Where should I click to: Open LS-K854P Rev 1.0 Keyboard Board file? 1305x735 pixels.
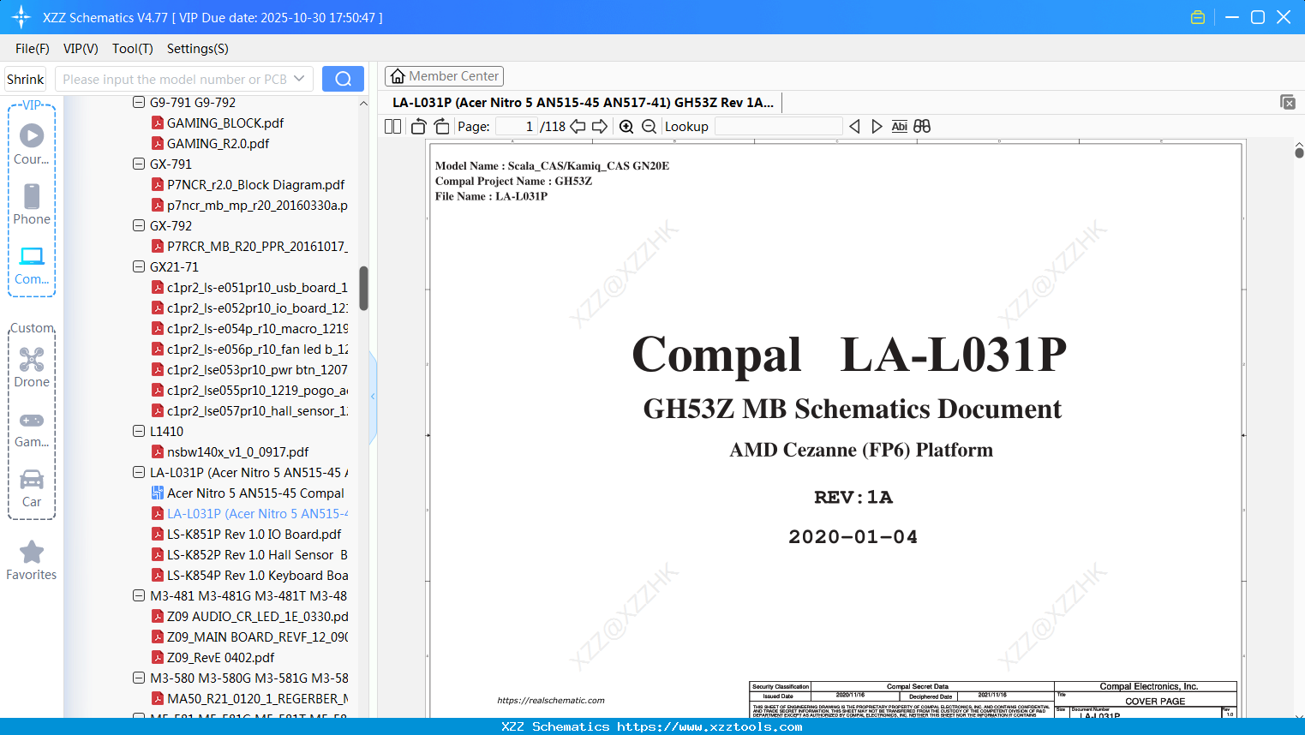coord(249,575)
